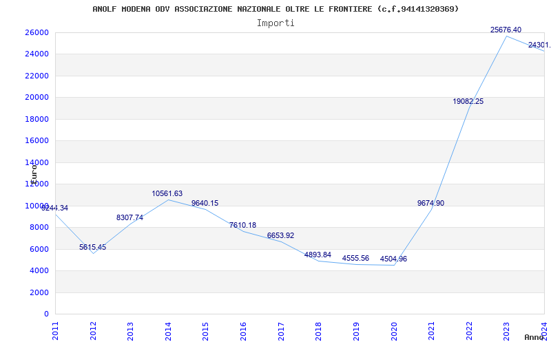This screenshot has height=344, width=551.
Task: Click the y-axis tick 20000
Action: [x=37, y=98]
